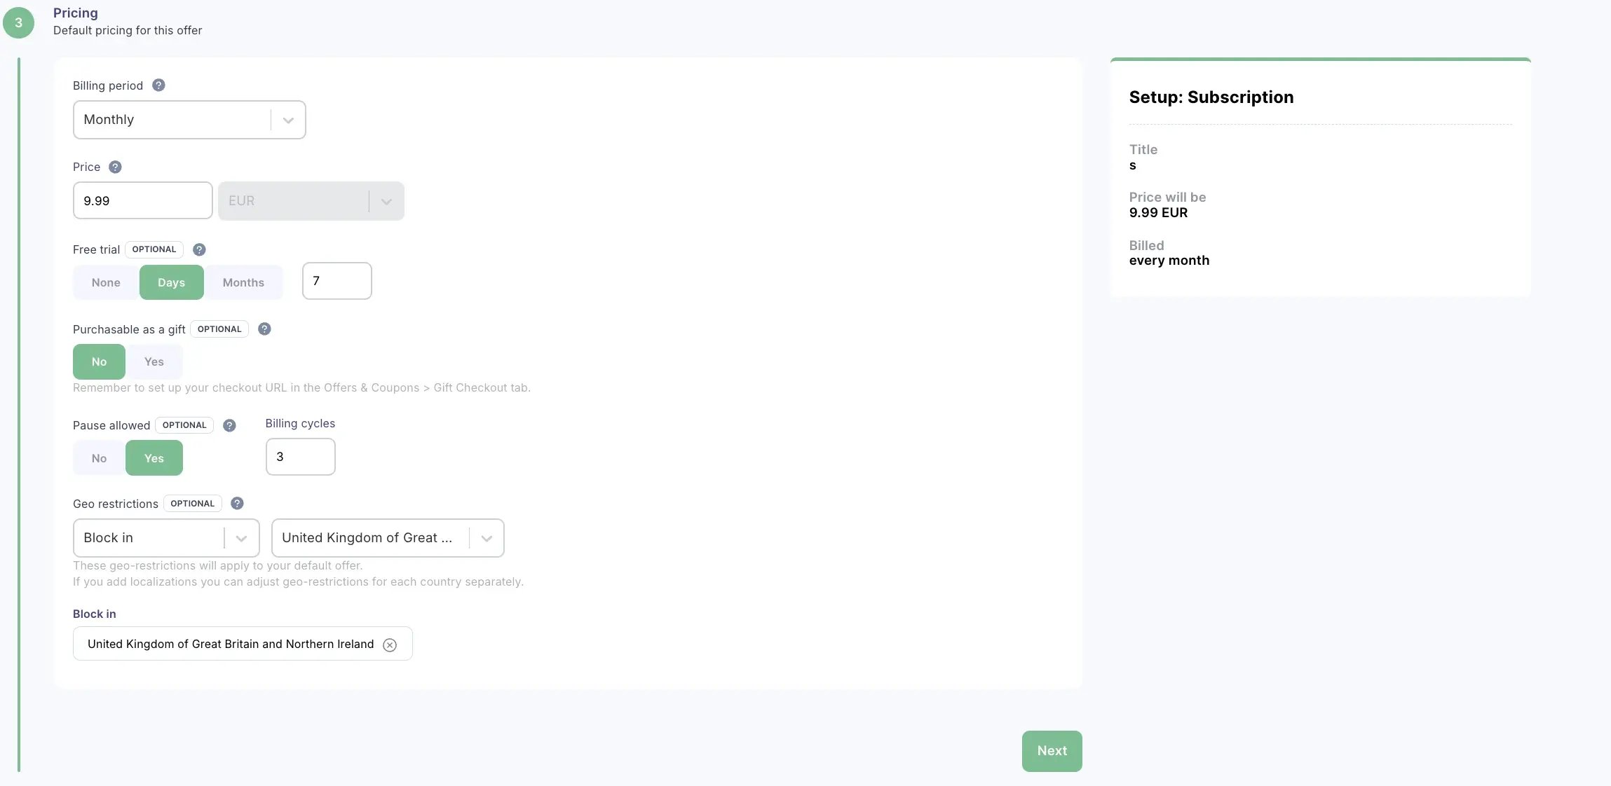Image resolution: width=1611 pixels, height=786 pixels.
Task: Select the Billing cycles field
Action: tap(300, 456)
